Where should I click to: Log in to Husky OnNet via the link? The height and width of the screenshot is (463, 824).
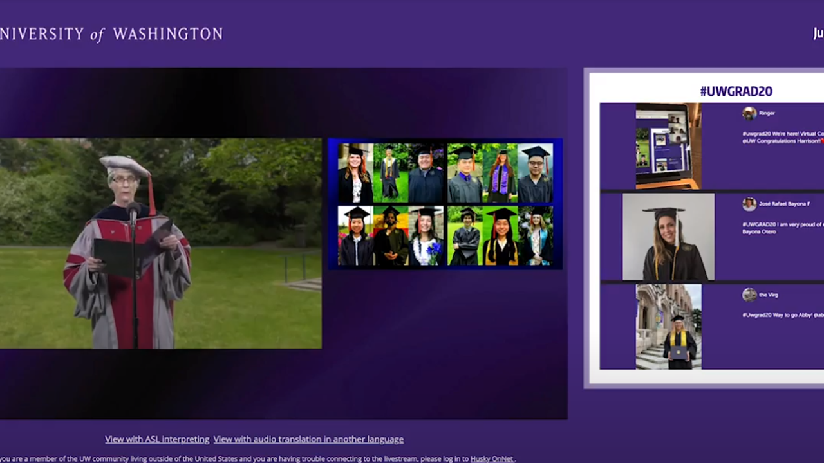[492, 458]
